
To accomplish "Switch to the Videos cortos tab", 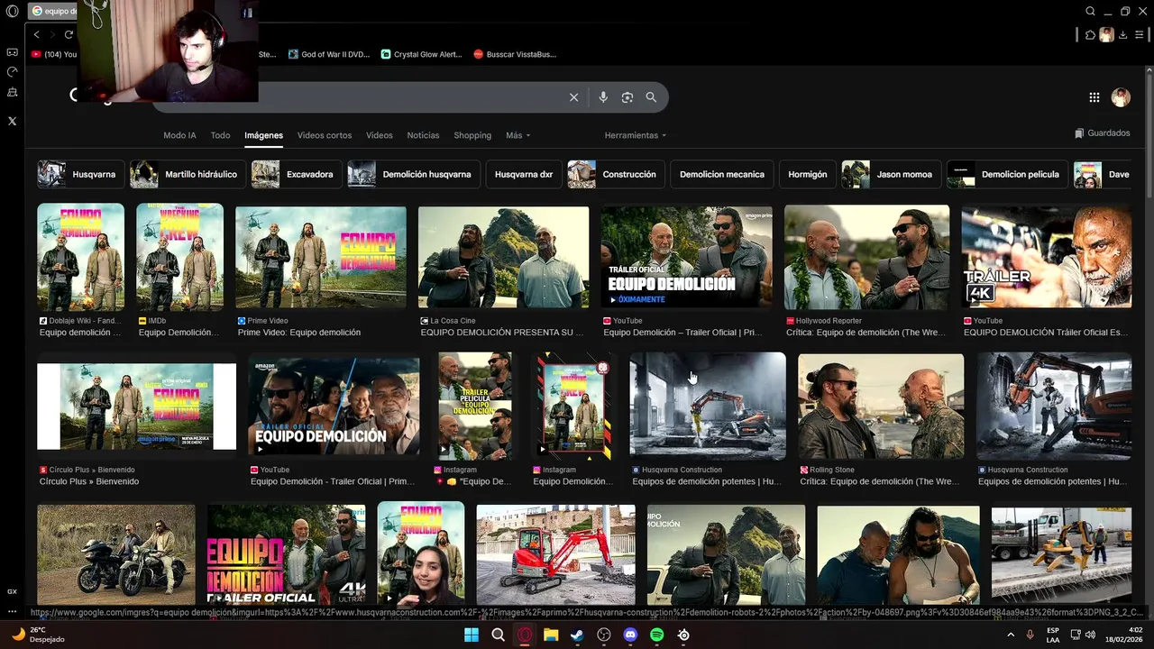I will click(x=325, y=135).
